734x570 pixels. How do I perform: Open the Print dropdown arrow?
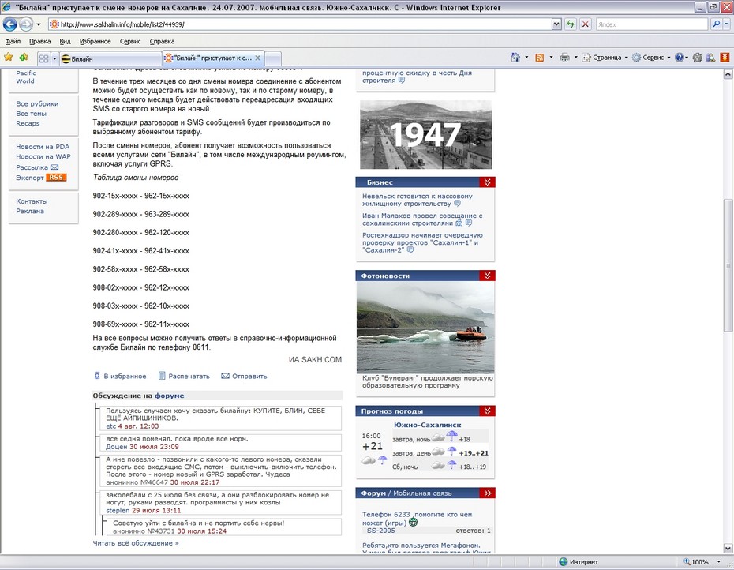576,58
